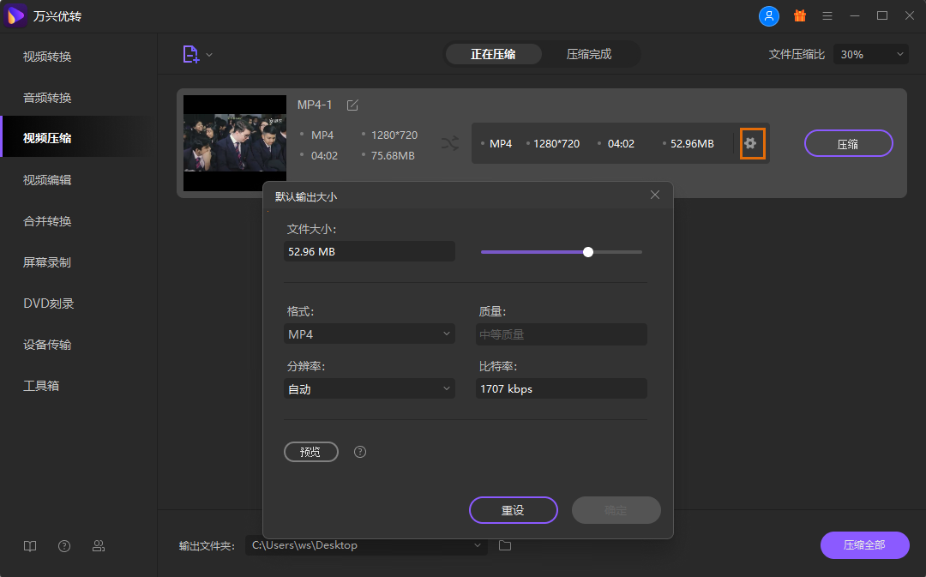The height and width of the screenshot is (577, 926).
Task: Open the user guide book icon
Action: (x=30, y=546)
